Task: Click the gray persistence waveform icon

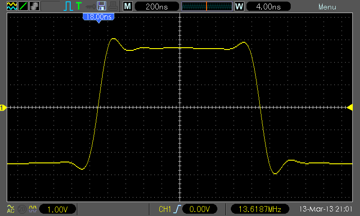Action: [x=34, y=6]
